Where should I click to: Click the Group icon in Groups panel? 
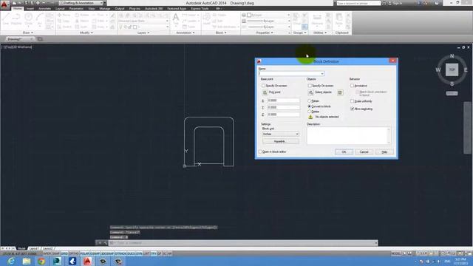(296, 19)
